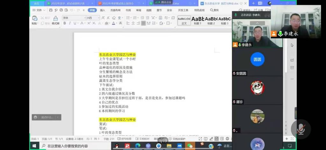326x150 pixels.
Task: Click the Paste (粘贴) icon
Action: tap(34, 20)
